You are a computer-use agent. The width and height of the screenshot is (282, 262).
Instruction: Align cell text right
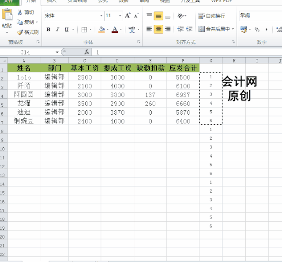tap(168, 29)
